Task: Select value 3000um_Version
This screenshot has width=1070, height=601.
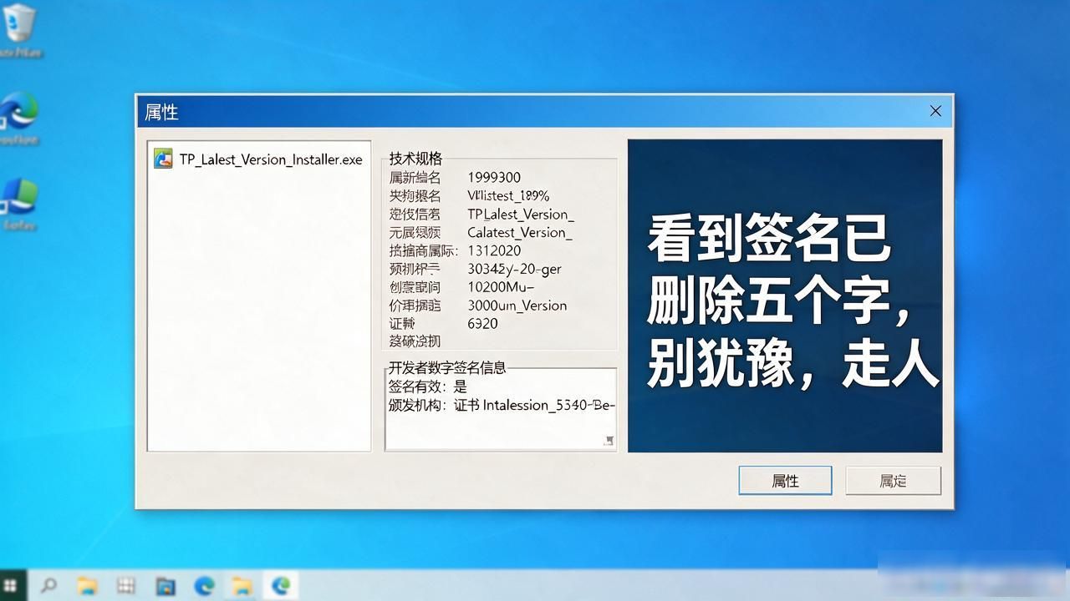Action: [517, 306]
